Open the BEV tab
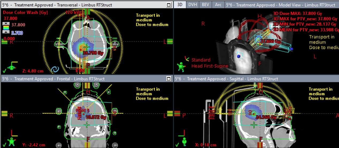Viewport: 339px width, 148px height. [205, 5]
